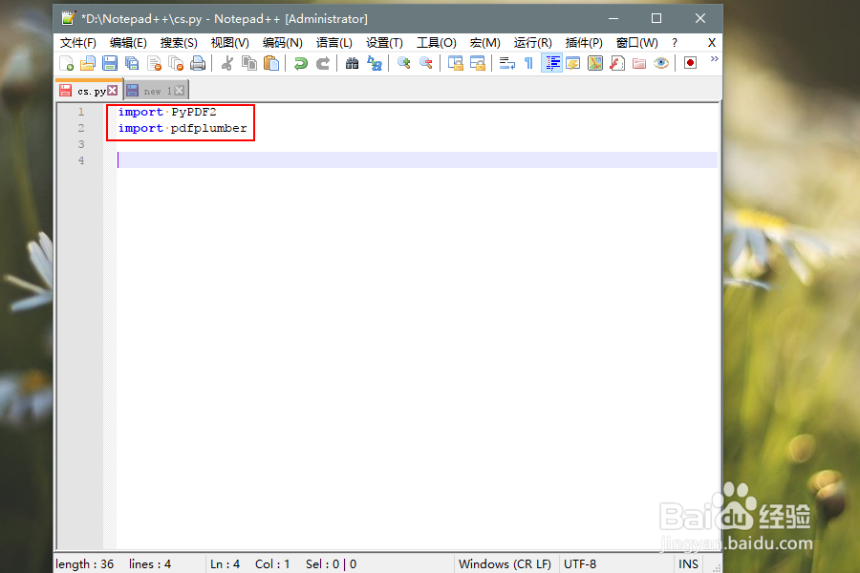Switch to the new 1 tab
The height and width of the screenshot is (573, 860).
coord(155,90)
